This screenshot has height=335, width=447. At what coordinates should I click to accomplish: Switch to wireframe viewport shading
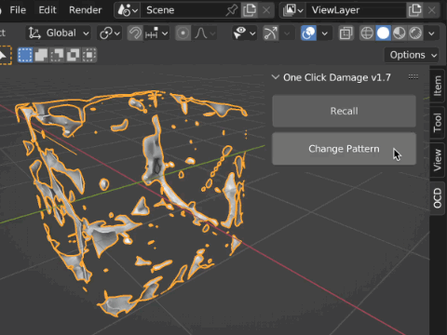(x=367, y=33)
